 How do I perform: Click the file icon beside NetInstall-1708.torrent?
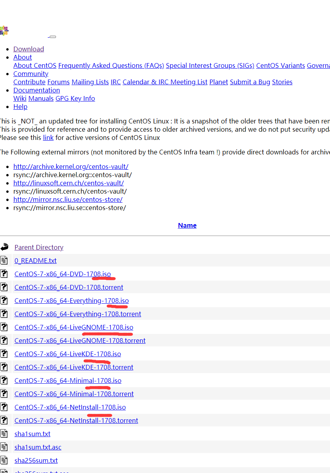(4, 420)
